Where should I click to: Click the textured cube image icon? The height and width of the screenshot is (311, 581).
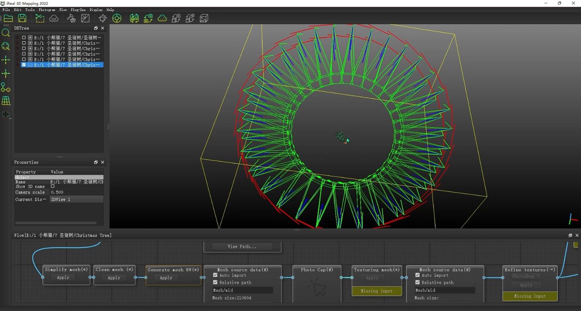point(204,18)
